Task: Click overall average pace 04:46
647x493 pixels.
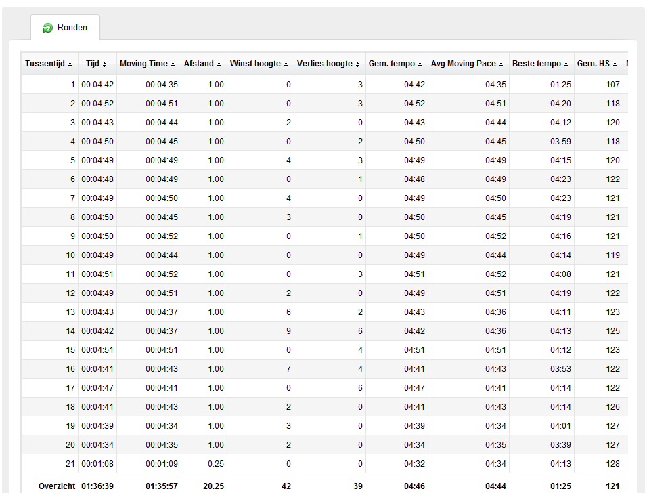Action: point(414,487)
